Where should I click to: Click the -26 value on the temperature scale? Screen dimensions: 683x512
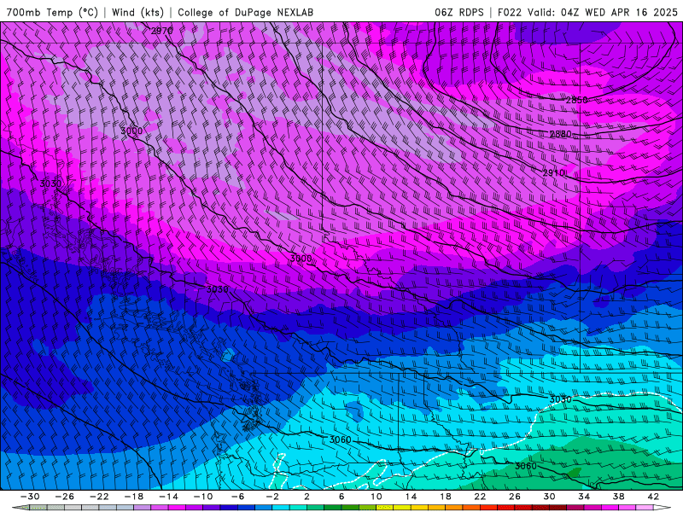65,497
